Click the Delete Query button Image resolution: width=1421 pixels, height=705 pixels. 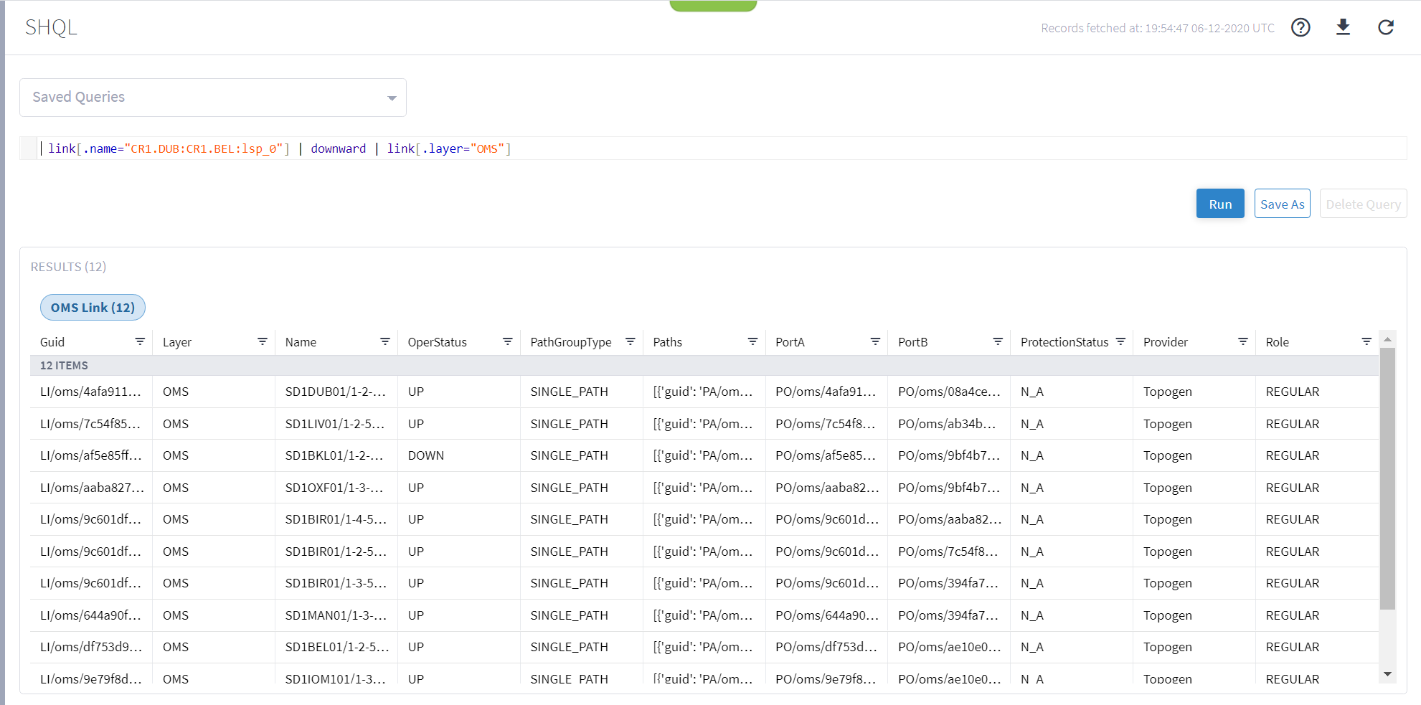[1362, 204]
